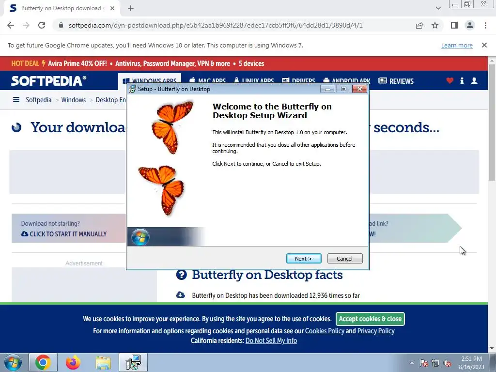Click the address bar URL
Image resolution: width=496 pixels, height=372 pixels.
tap(216, 25)
